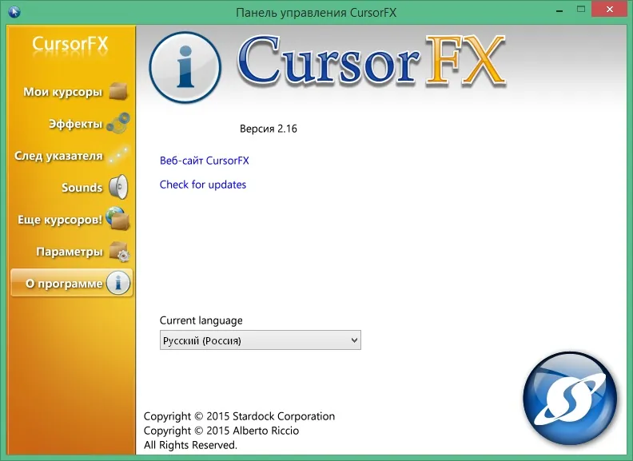Click the info icon beside О программе
633x461 pixels.
[x=118, y=283]
